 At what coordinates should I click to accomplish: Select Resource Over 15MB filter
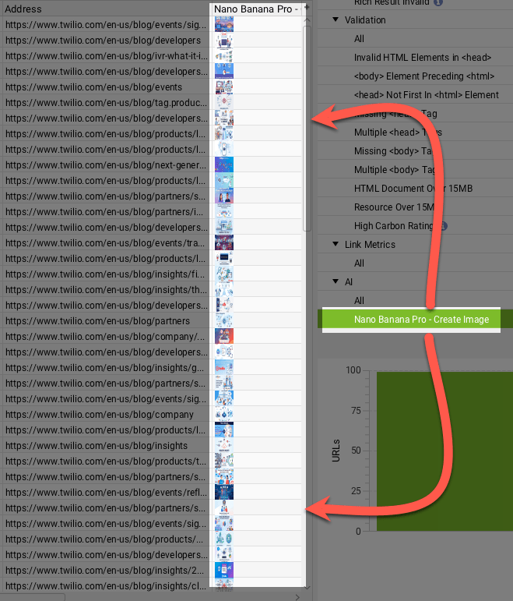tap(395, 207)
